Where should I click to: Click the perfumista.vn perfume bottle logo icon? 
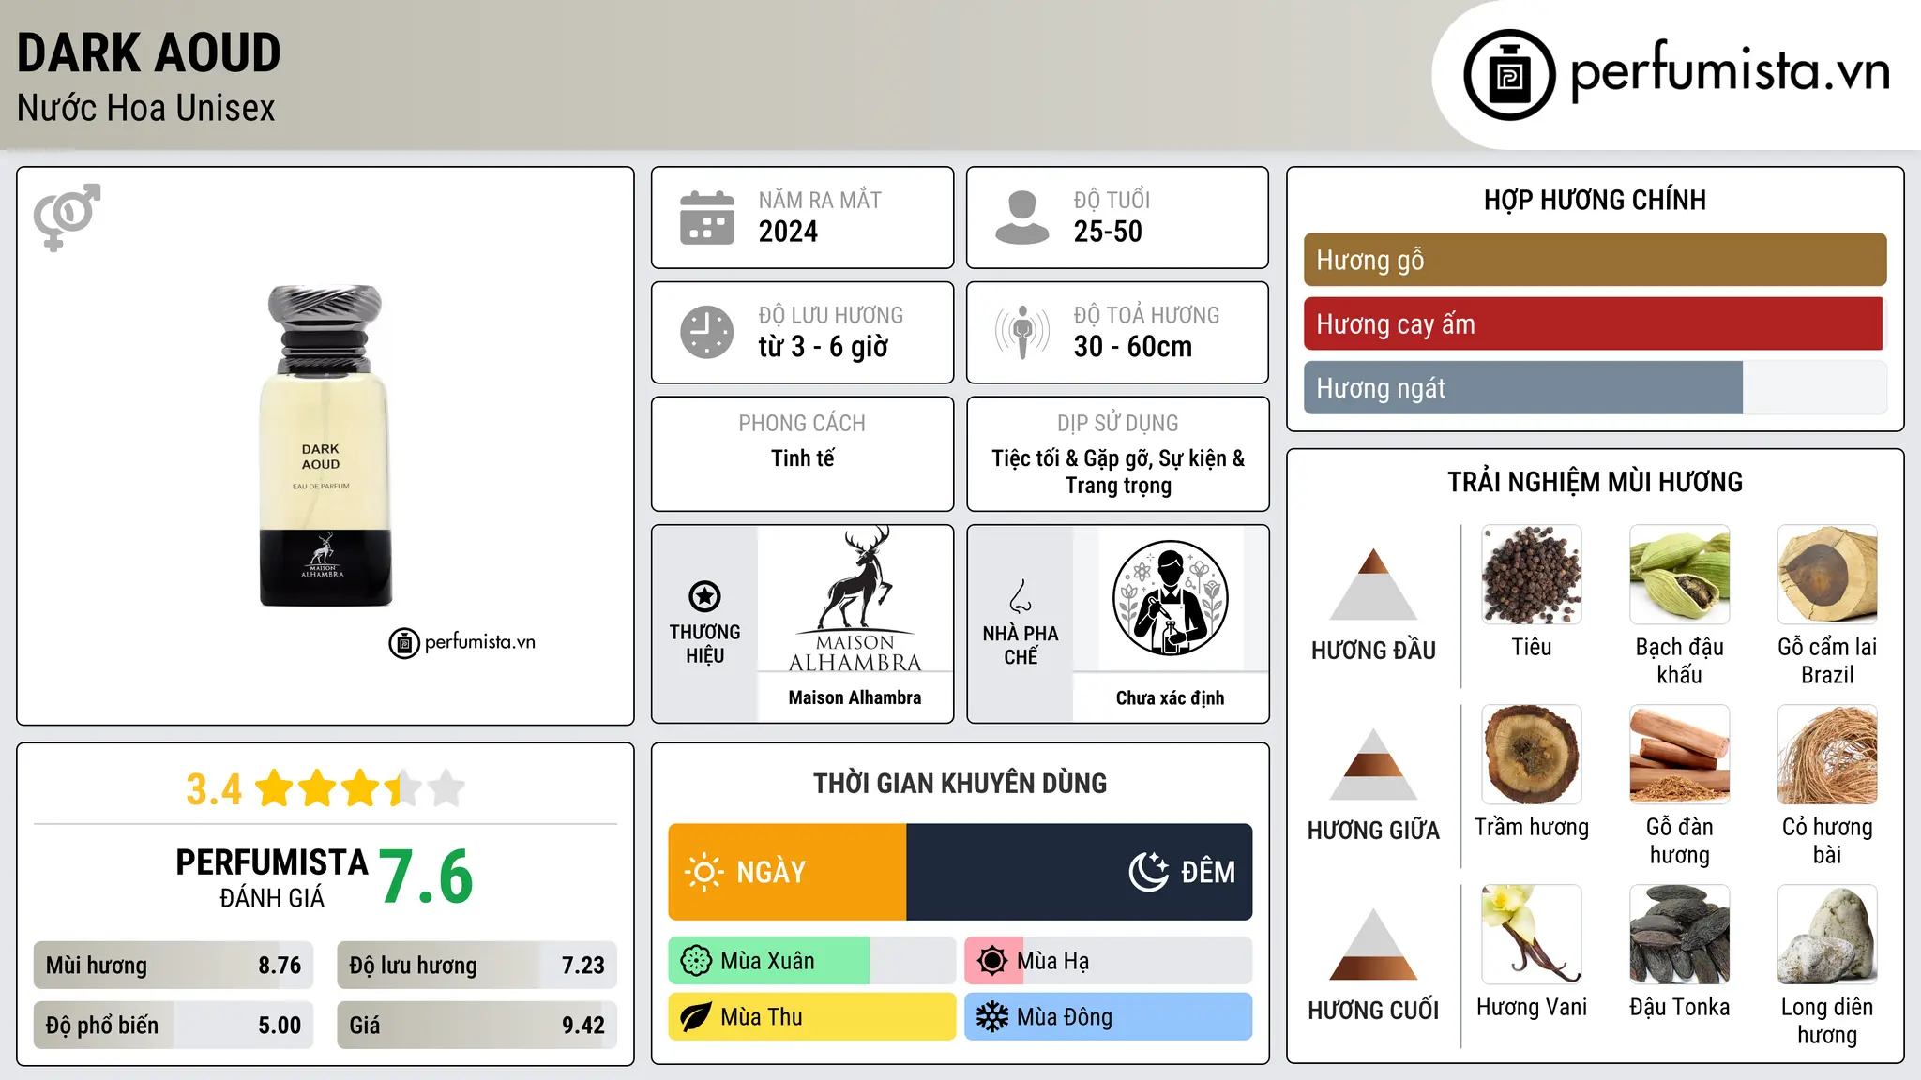1509,75
